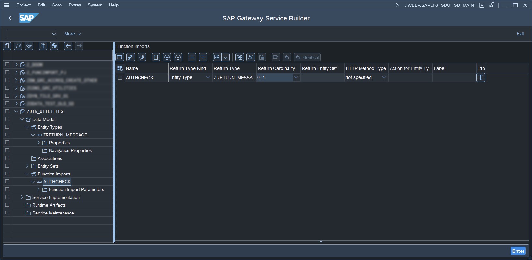Toggle Display/Change mode in the project toolbar
The height and width of the screenshot is (260, 532).
point(29,46)
